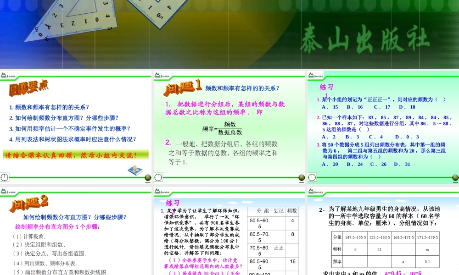Image resolution: width=459 pixels, height=275 pixels.
Task: Click step （2）决定组距和组数
Action: [39, 245]
